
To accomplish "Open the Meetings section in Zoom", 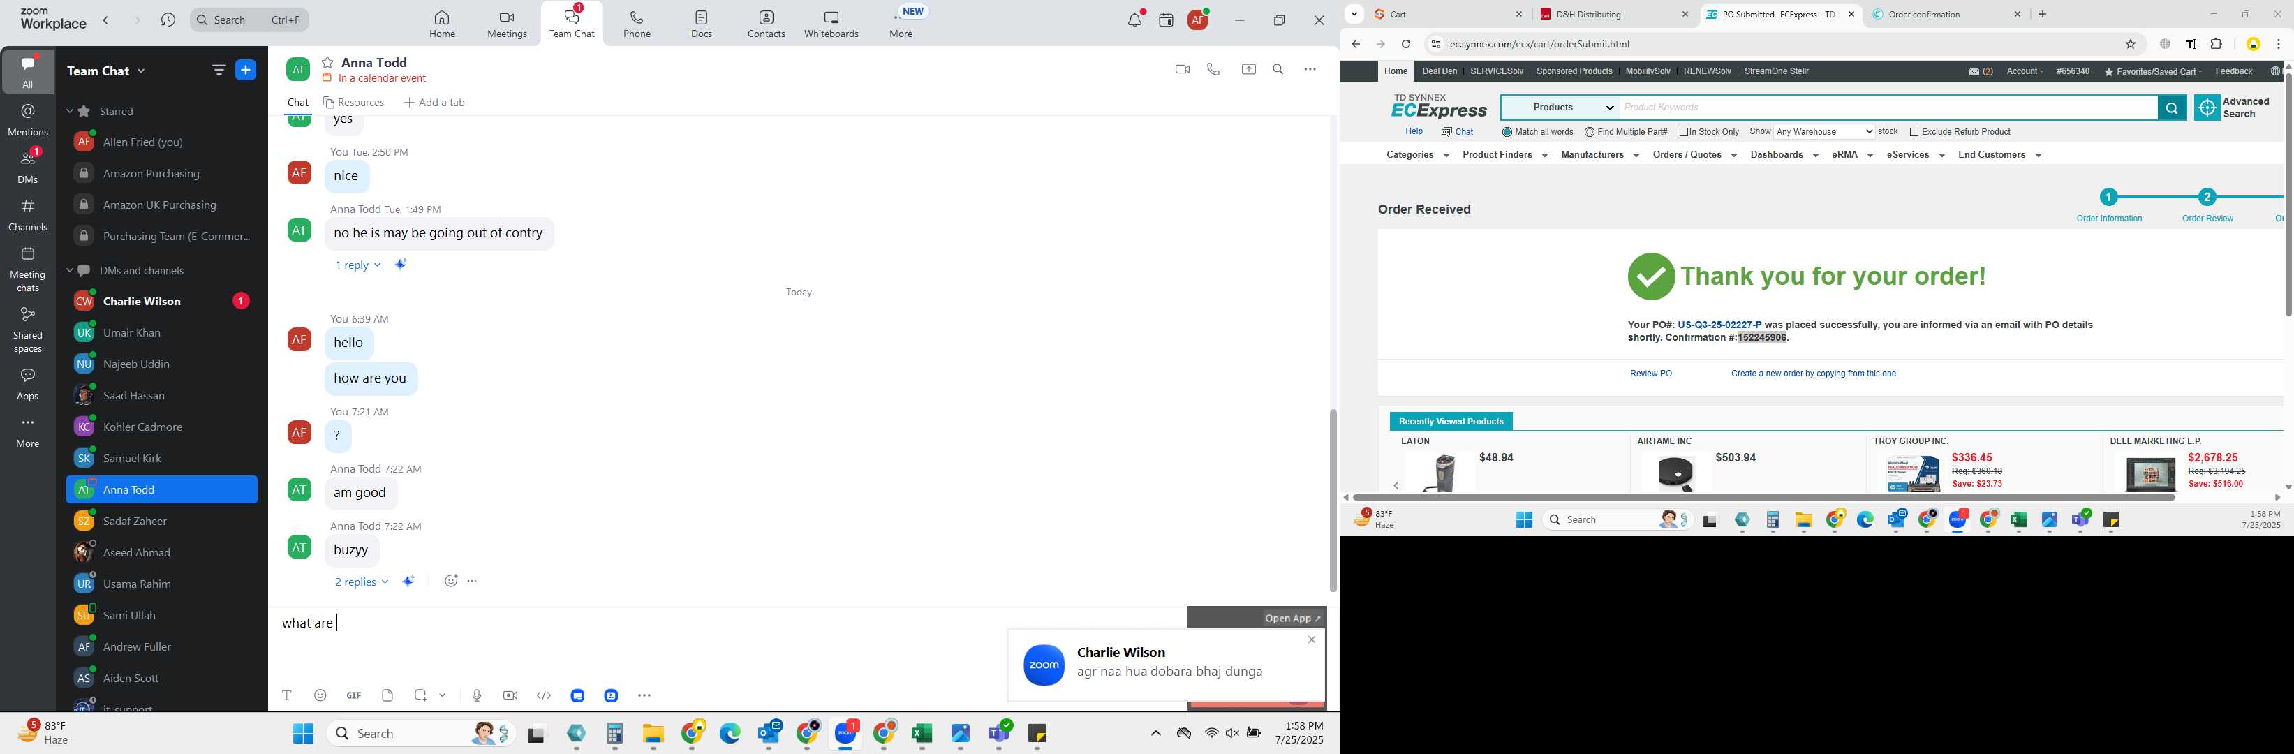I will pyautogui.click(x=507, y=24).
